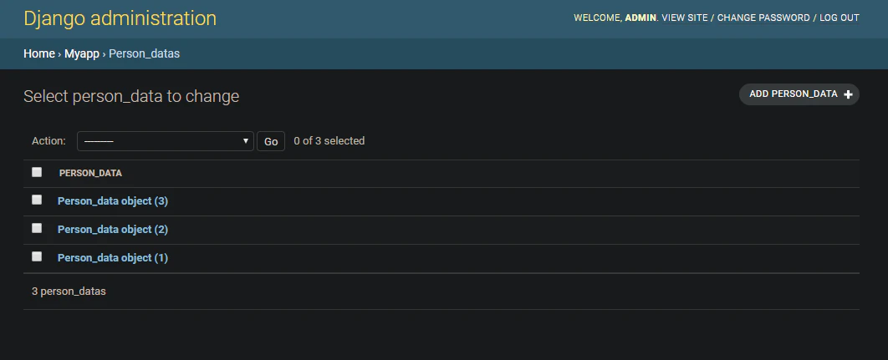This screenshot has height=360, width=888.
Task: Tick the checkbox for Person_data object (1)
Action: pos(37,256)
